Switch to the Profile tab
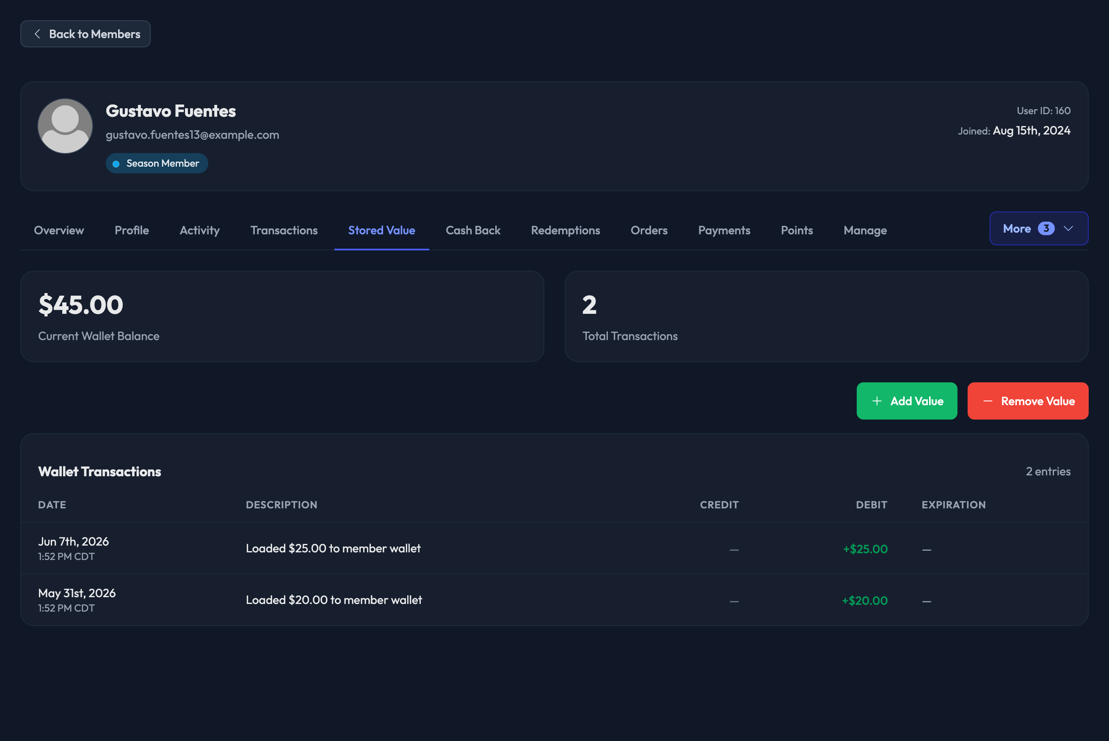The width and height of the screenshot is (1109, 741). 132,231
